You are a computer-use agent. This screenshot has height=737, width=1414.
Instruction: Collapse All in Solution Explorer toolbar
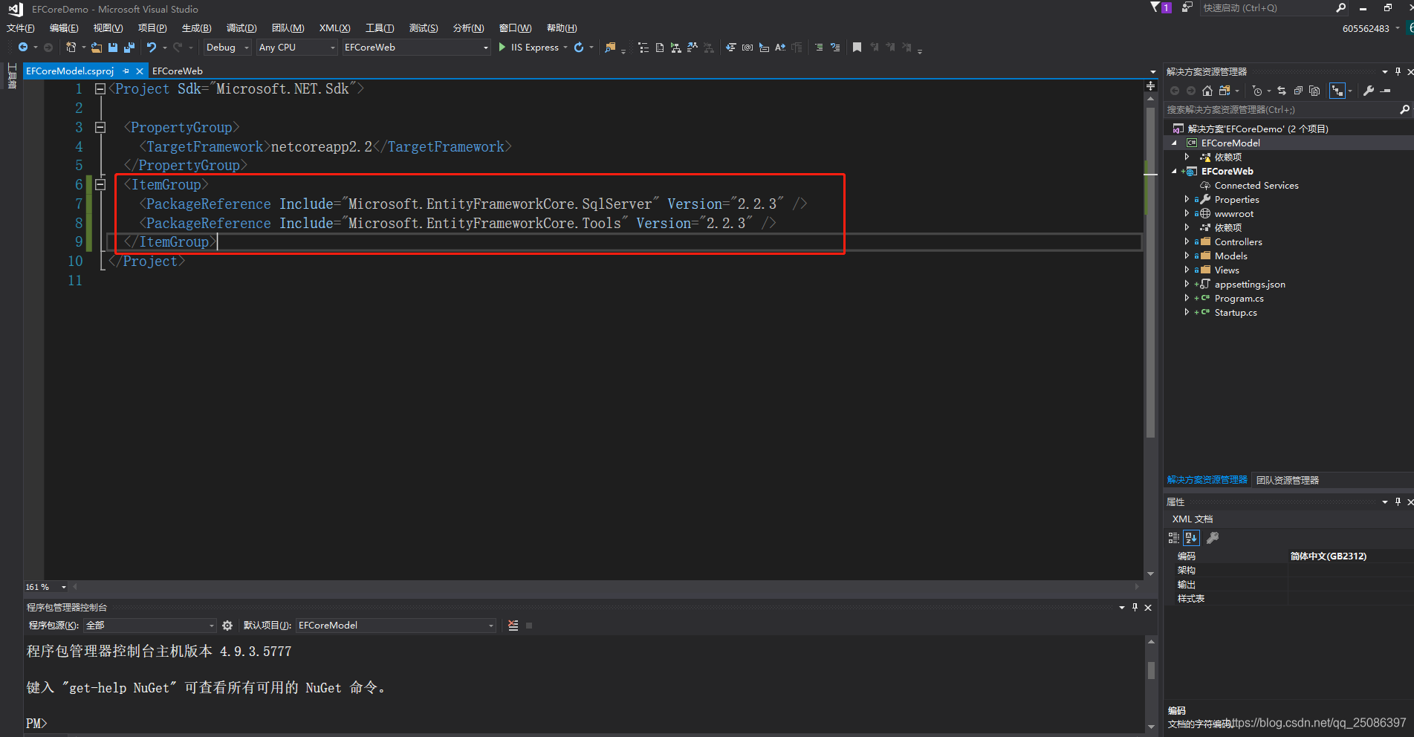click(1298, 91)
